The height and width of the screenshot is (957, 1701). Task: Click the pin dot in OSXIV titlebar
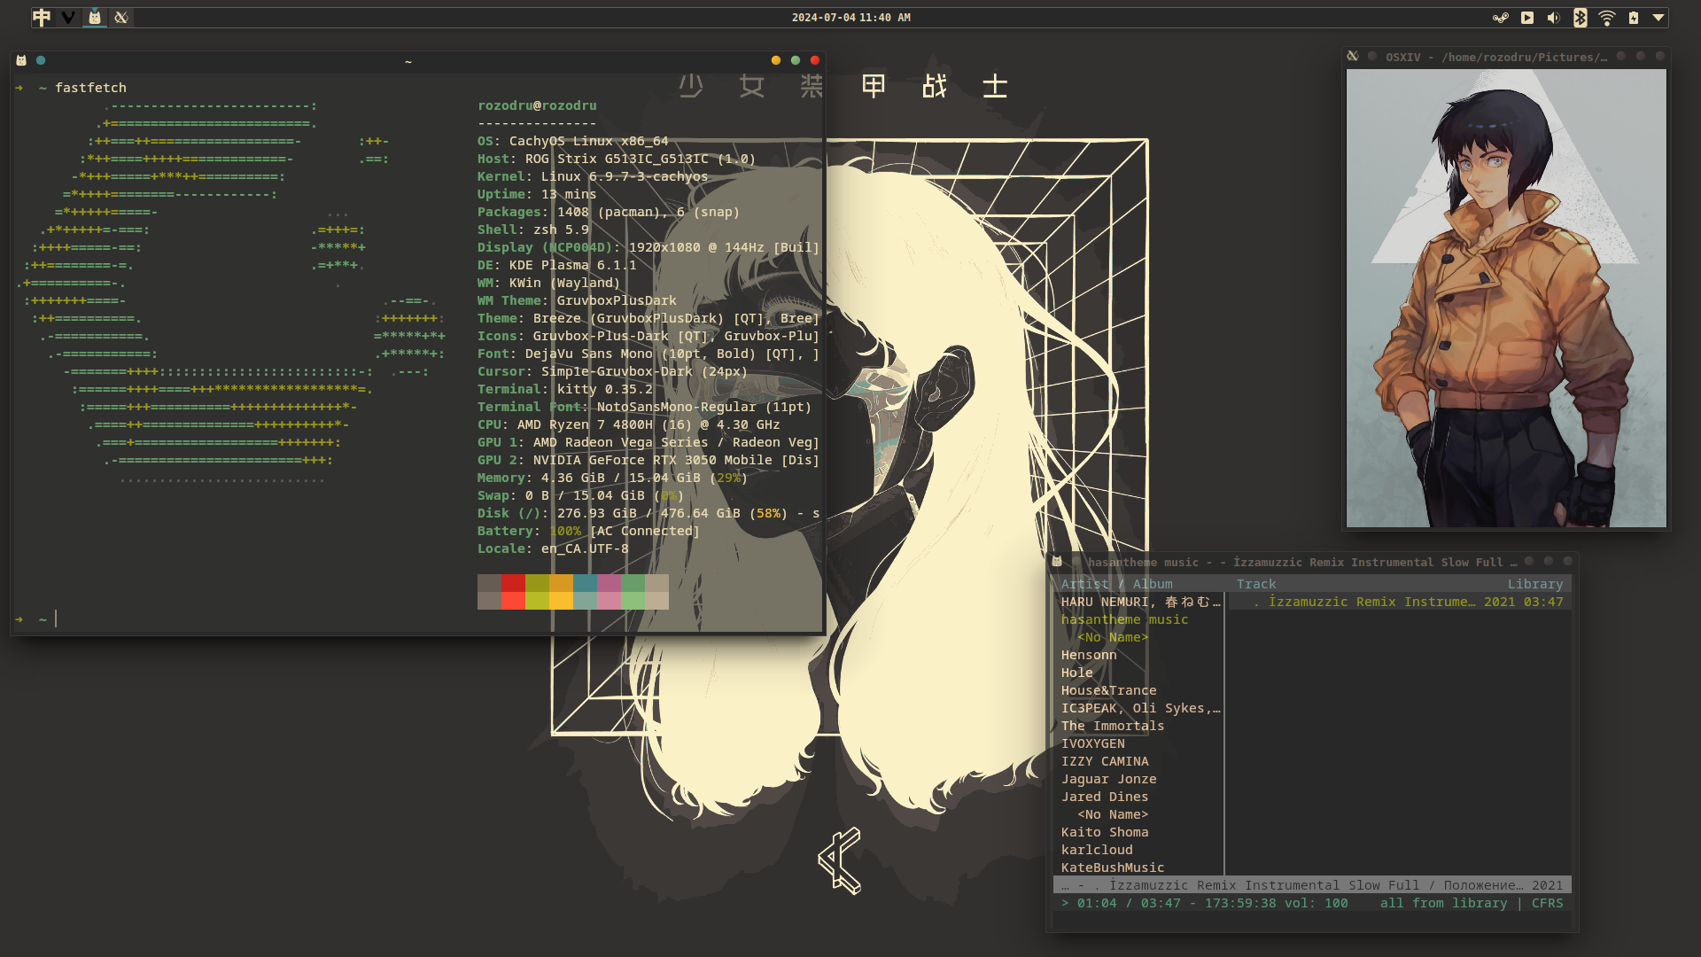(1372, 56)
